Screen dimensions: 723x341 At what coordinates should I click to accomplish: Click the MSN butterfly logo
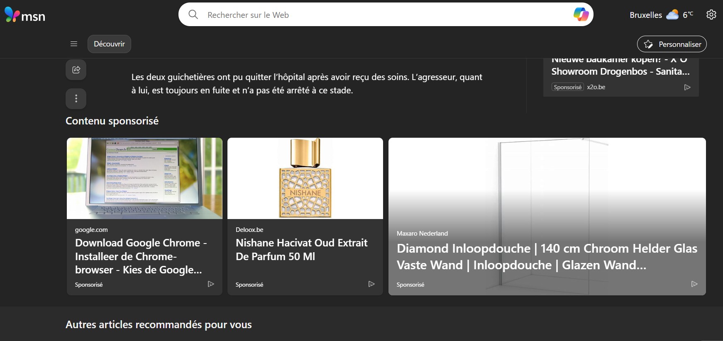(24, 15)
